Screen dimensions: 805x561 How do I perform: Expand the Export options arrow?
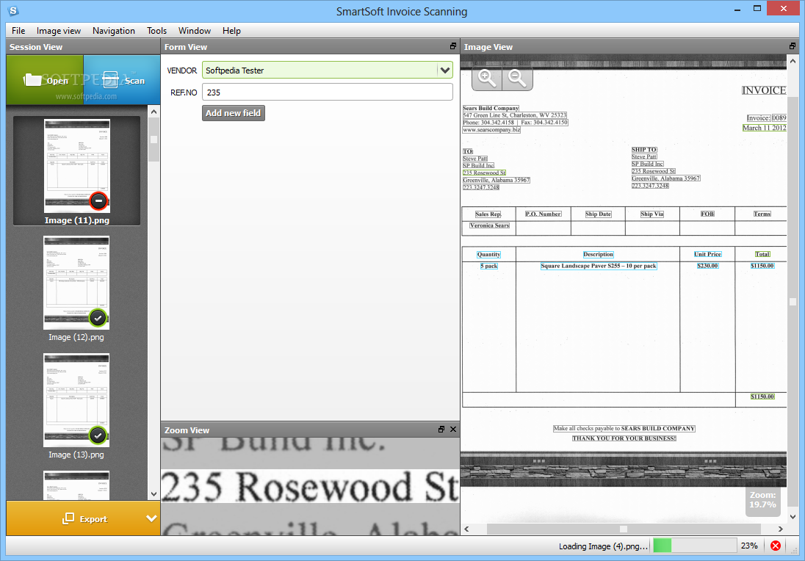click(x=151, y=518)
